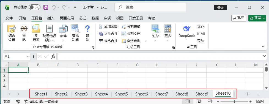Viewport: 269px width, 104px height.
Task: Open the 公式 ribbon tab
Action: tap(83, 18)
